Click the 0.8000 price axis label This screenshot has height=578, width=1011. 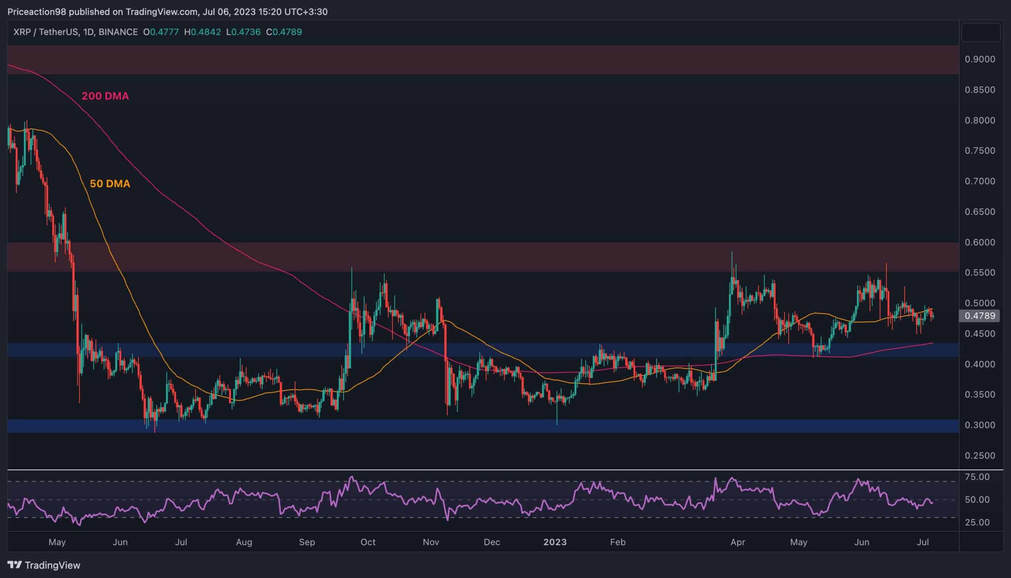pyautogui.click(x=980, y=120)
